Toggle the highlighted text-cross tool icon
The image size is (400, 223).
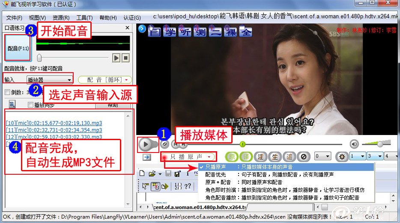[x=155, y=186]
